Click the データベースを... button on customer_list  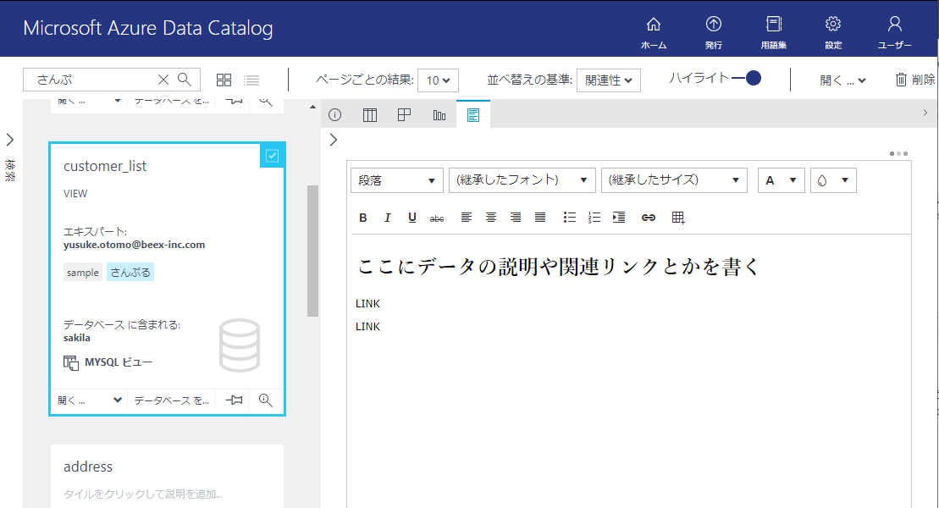172,400
